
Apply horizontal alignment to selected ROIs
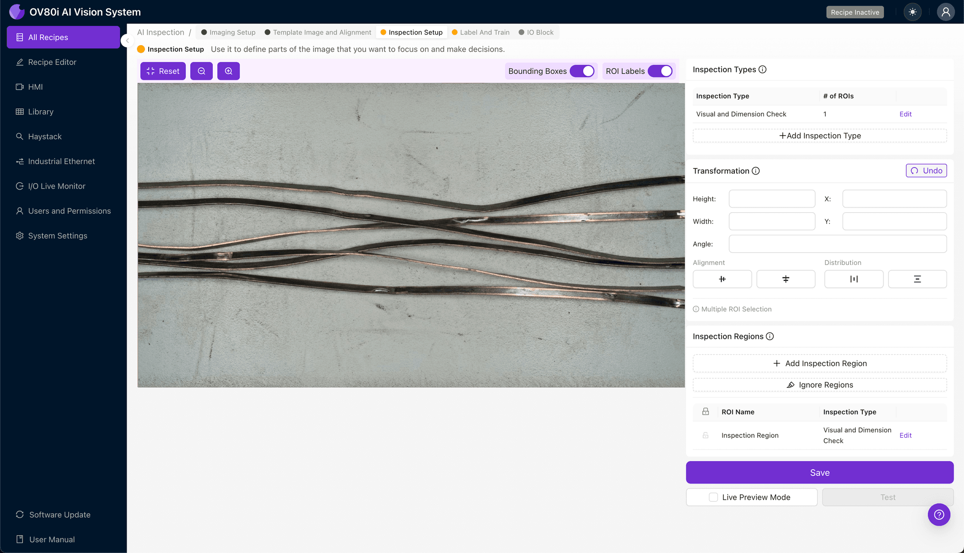[722, 279]
